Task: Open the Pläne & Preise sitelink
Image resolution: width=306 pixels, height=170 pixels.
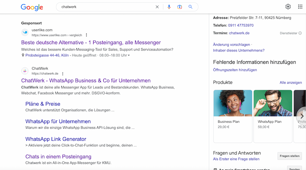Action: click(x=43, y=104)
